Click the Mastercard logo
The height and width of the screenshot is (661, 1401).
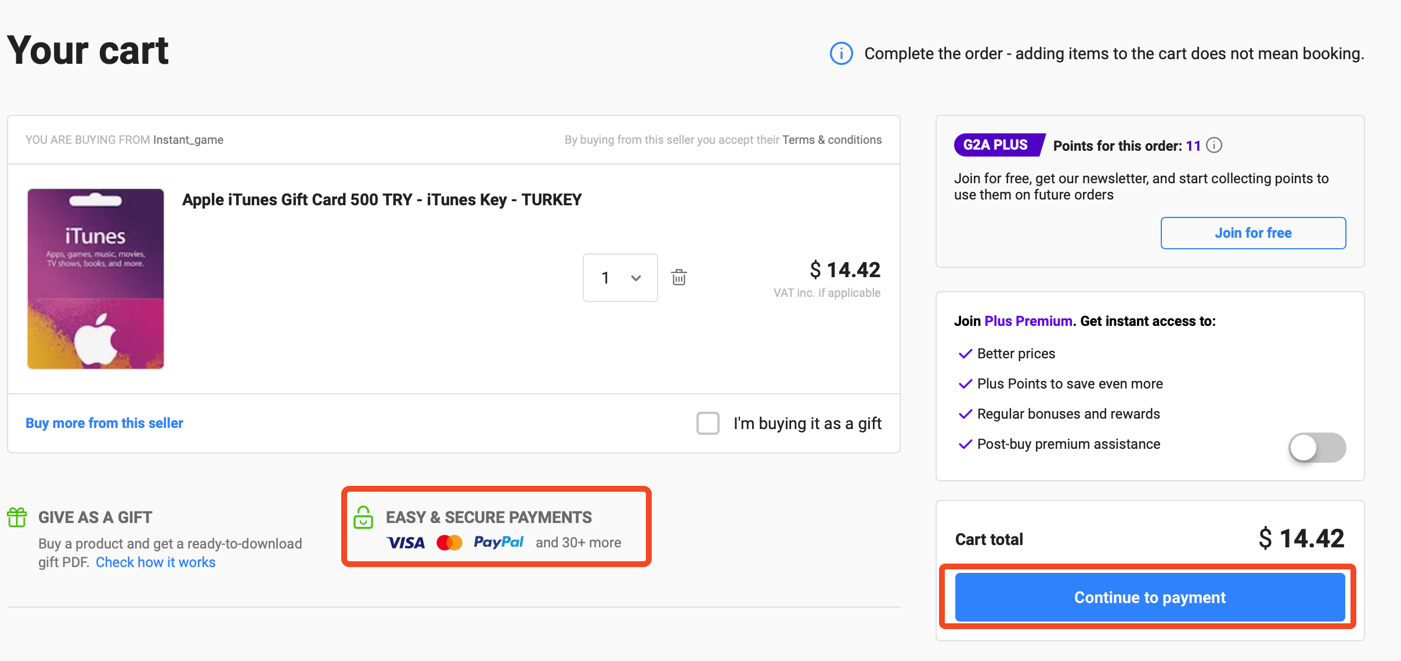point(449,543)
